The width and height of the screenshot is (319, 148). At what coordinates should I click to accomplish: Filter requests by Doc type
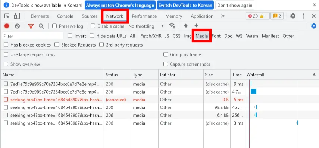pyautogui.click(x=228, y=36)
